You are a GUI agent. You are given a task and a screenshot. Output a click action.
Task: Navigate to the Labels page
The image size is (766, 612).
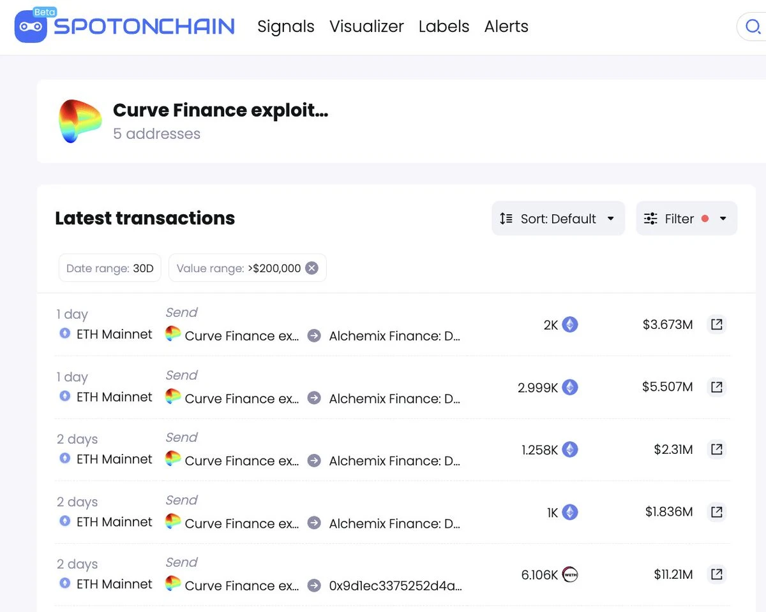click(x=444, y=27)
